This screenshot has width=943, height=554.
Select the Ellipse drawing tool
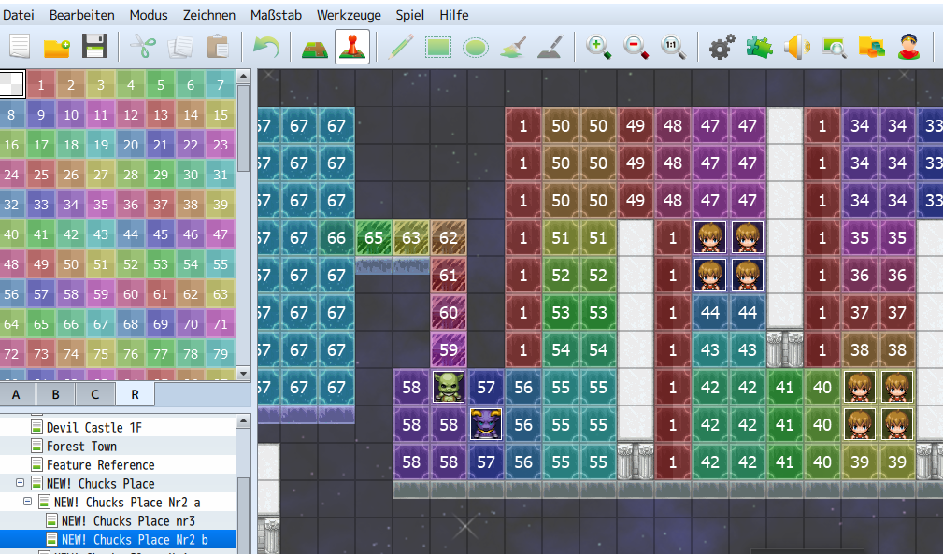click(x=475, y=47)
